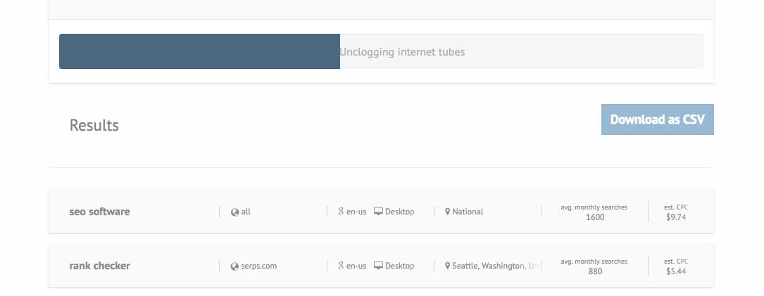This screenshot has width=764, height=296.
Task: Select the seo software keyword
Action: [x=99, y=212]
